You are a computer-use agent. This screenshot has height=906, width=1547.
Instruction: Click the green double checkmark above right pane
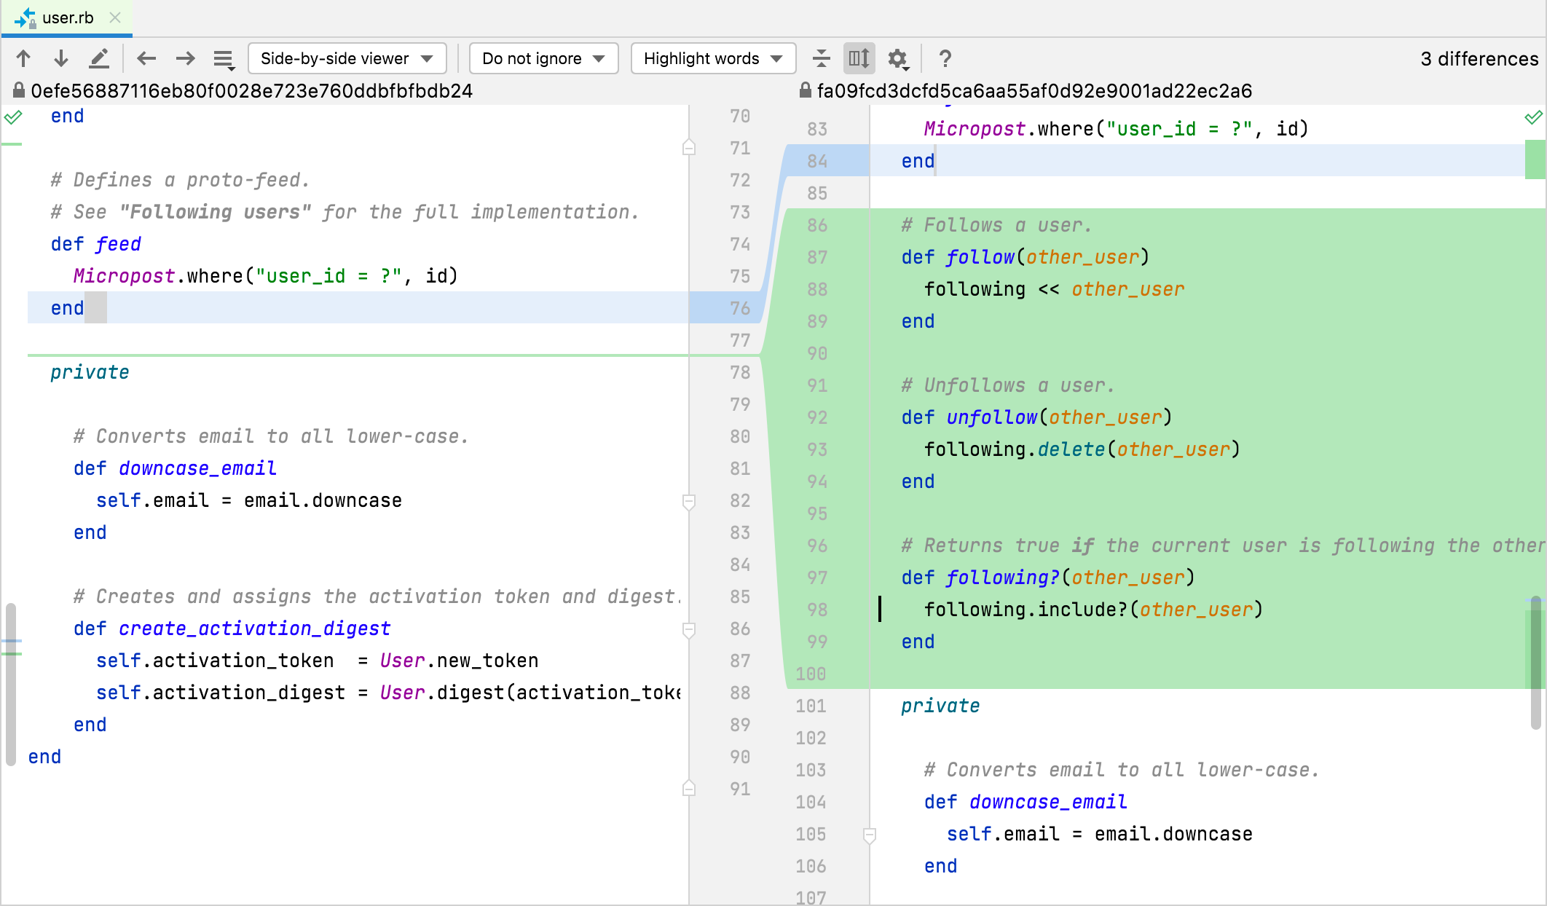(x=1534, y=117)
